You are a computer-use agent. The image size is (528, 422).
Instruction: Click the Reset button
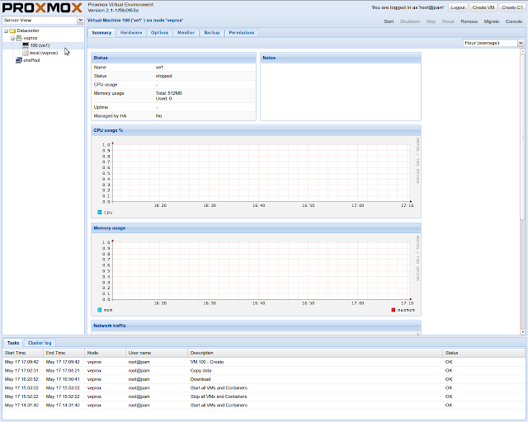[448, 21]
